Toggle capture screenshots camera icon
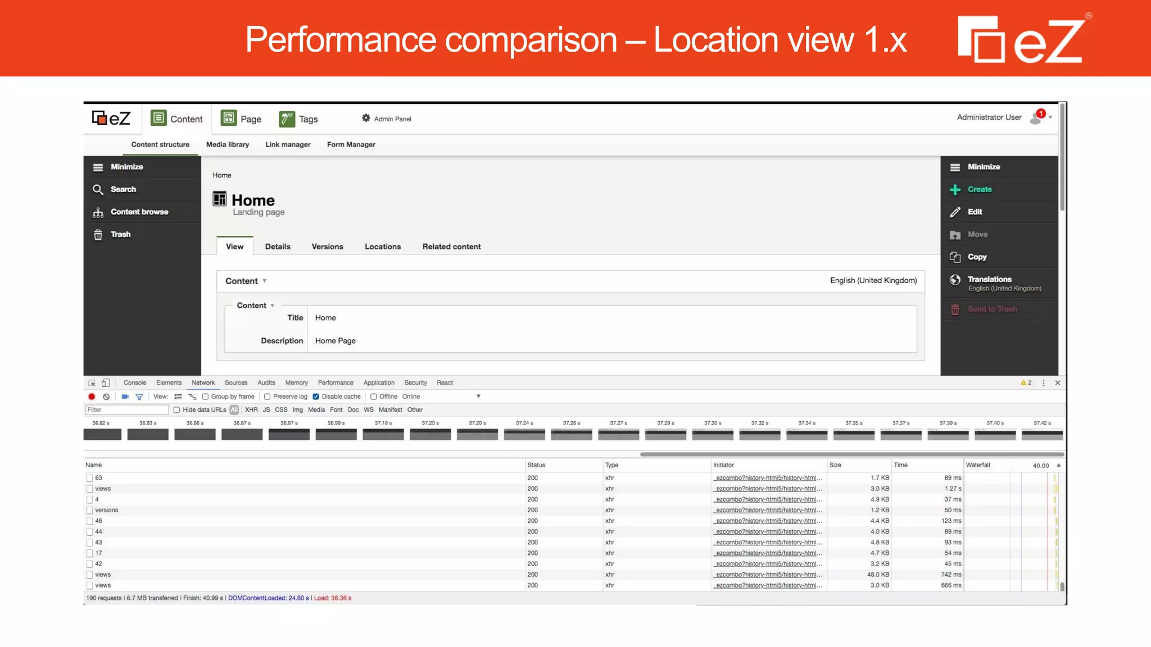 point(125,397)
